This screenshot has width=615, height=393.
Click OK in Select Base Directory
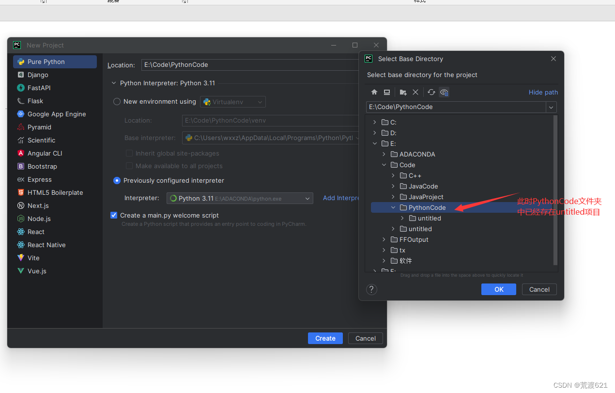(x=499, y=289)
